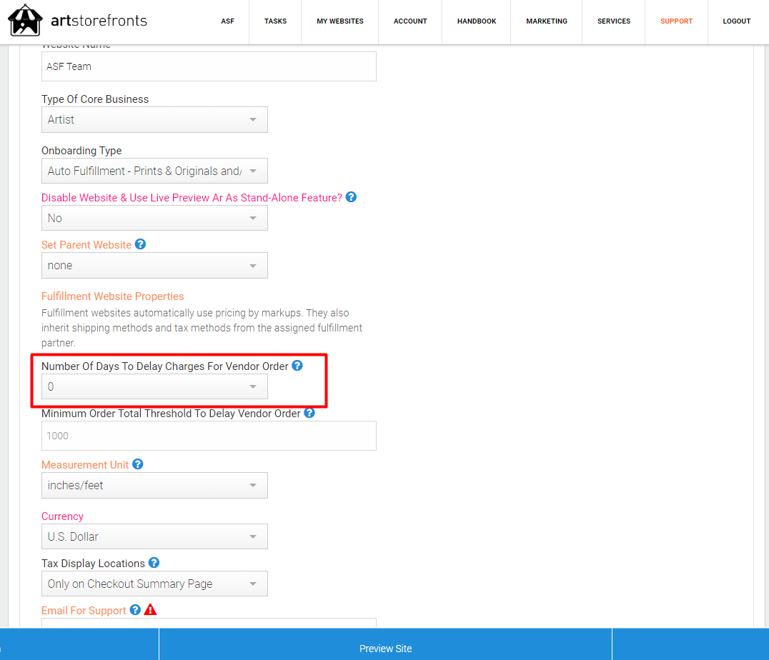Click LOGOUT in the top navigation

737,21
